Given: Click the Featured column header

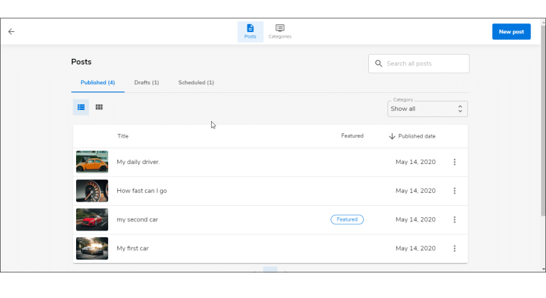Looking at the screenshot, I should click(x=352, y=136).
